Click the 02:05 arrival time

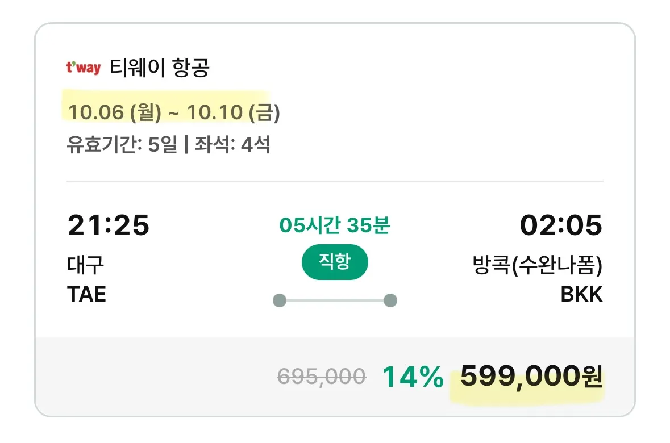561,225
